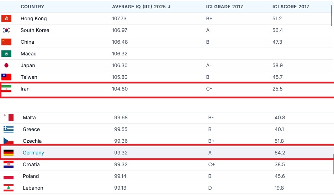Click the Poland flag icon
The image size is (334, 196).
(9, 176)
